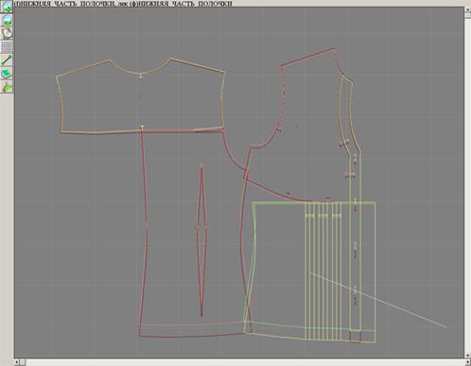Click the horizontal scrollbar thumb

[x=23, y=362]
